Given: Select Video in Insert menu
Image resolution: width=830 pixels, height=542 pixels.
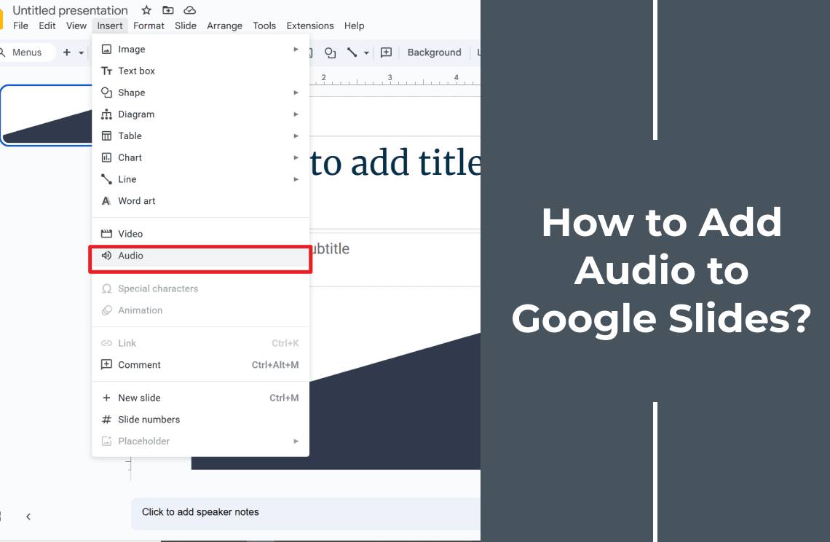Looking at the screenshot, I should [x=200, y=234].
